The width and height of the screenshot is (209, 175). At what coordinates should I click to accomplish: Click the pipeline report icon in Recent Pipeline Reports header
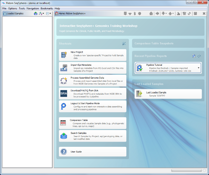(194, 56)
